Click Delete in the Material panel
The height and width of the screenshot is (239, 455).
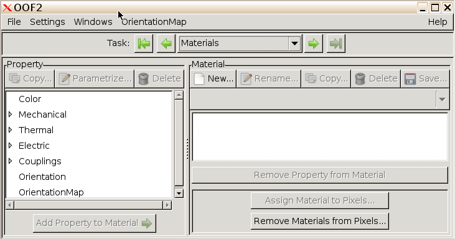pyautogui.click(x=376, y=78)
